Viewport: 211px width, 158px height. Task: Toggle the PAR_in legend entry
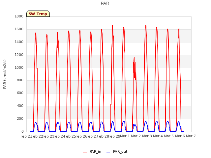coord(92,151)
